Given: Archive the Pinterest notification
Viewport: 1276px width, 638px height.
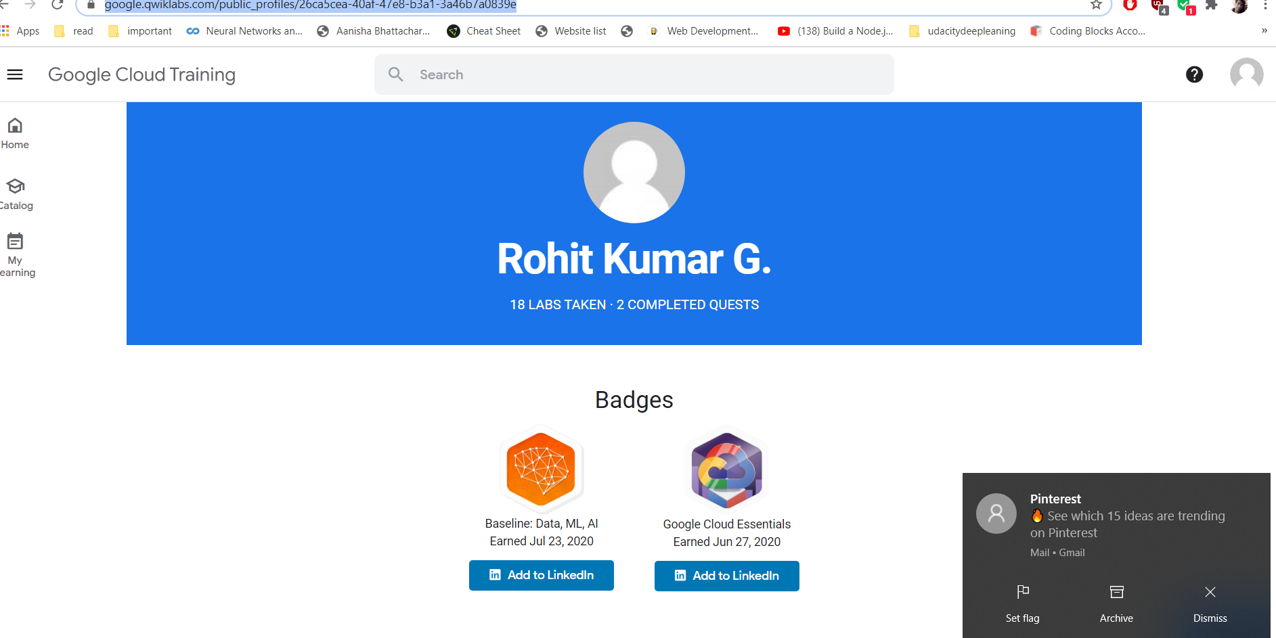Looking at the screenshot, I should [1116, 602].
